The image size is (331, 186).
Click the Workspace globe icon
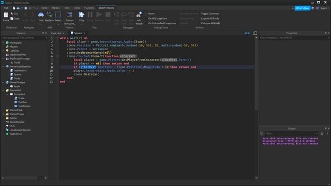click(x=7, y=43)
